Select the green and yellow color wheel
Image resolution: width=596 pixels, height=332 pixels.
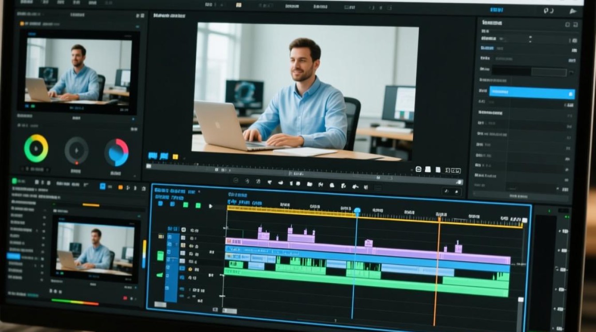click(x=36, y=148)
